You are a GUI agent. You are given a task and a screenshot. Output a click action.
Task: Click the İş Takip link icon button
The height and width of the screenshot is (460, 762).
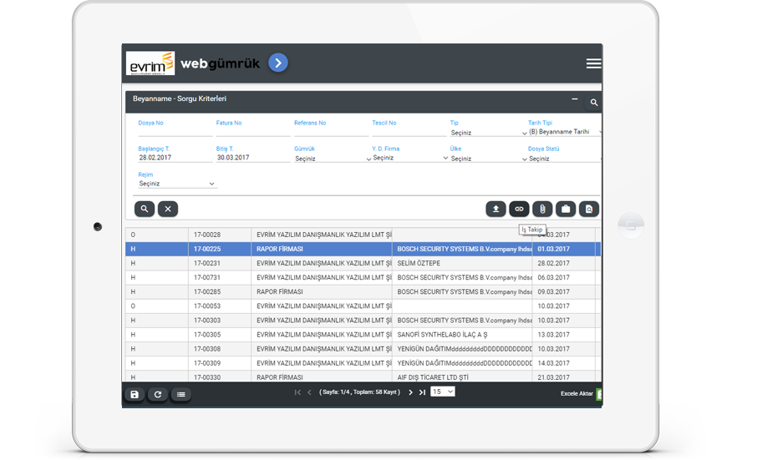[x=519, y=209]
